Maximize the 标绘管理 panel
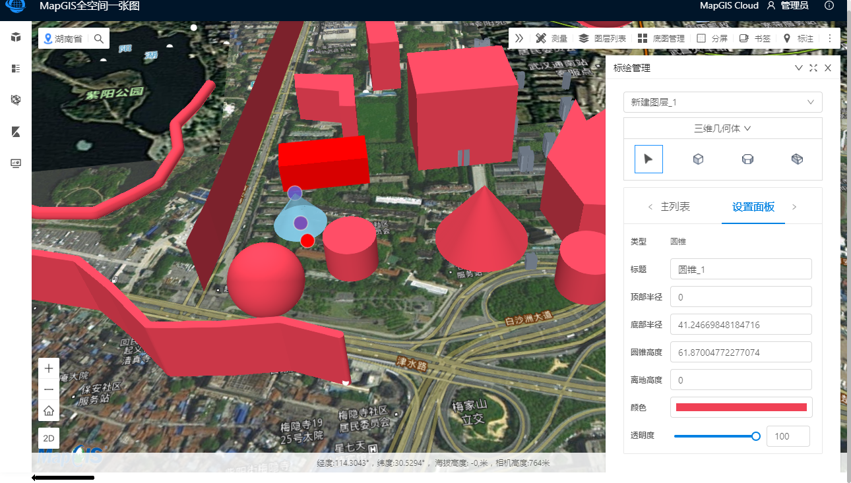The image size is (851, 483). click(x=813, y=68)
